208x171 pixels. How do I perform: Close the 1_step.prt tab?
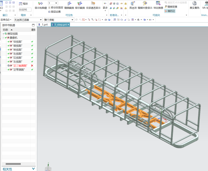(68, 24)
